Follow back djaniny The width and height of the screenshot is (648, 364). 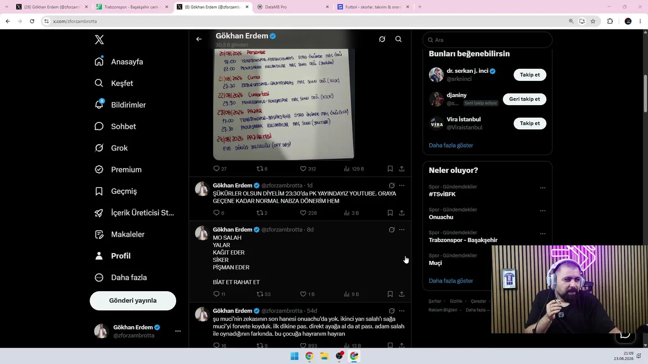pyautogui.click(x=524, y=99)
